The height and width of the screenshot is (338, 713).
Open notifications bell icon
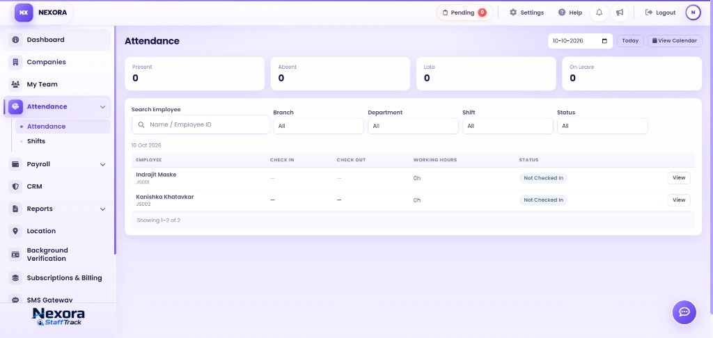click(599, 13)
